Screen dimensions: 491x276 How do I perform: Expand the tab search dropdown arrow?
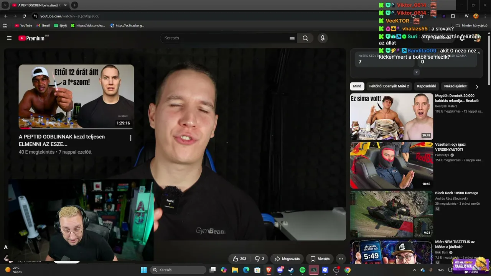[x=5, y=5]
